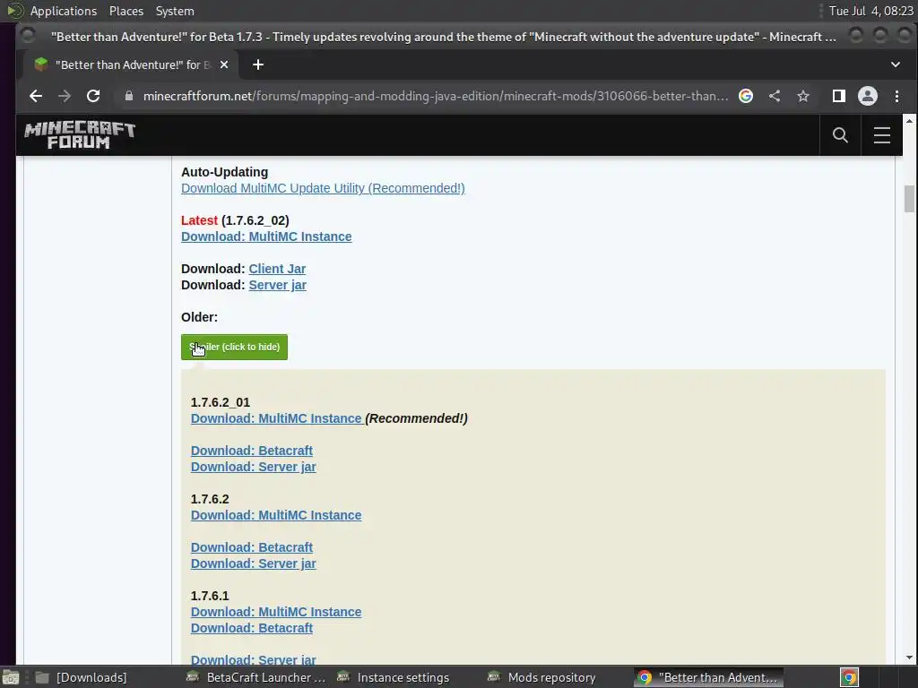The image size is (918, 688).
Task: Open the Chrome three-dot menu
Action: 896,96
